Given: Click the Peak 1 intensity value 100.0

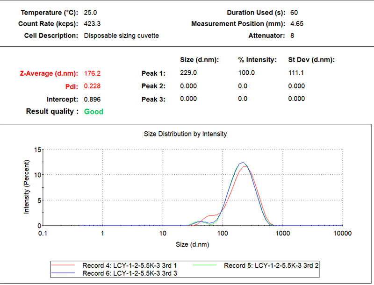Looking at the screenshot, I should coord(246,73).
